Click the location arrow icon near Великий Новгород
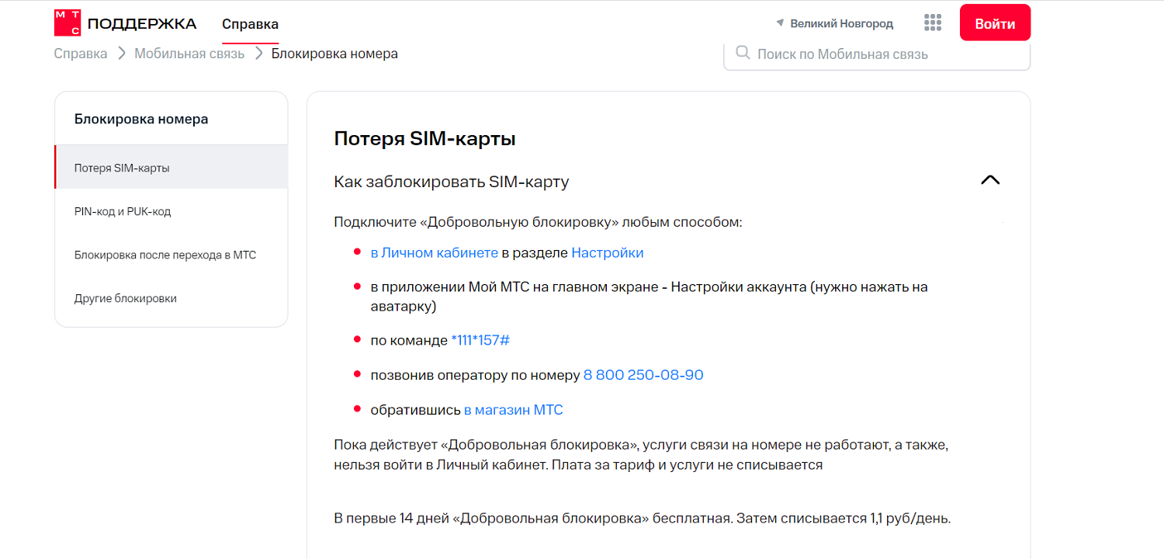 click(x=780, y=23)
